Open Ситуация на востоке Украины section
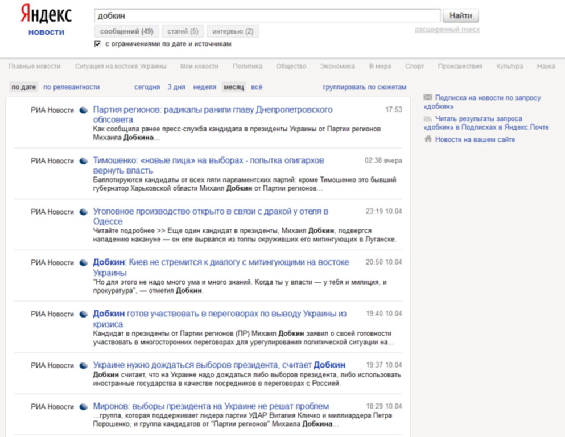Image resolution: width=565 pixels, height=437 pixels. pyautogui.click(x=121, y=66)
